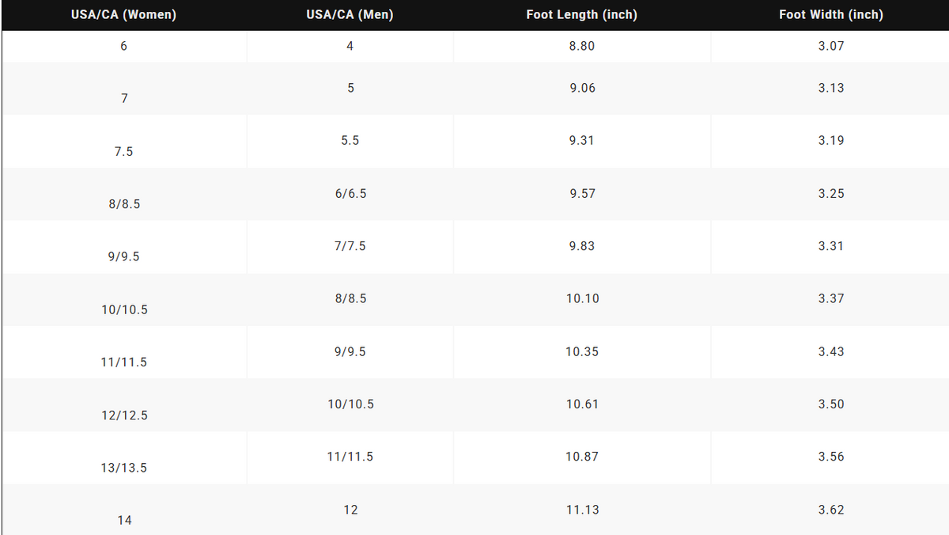Click the Foot Width (inch) header
This screenshot has height=535, width=949.
tap(831, 15)
